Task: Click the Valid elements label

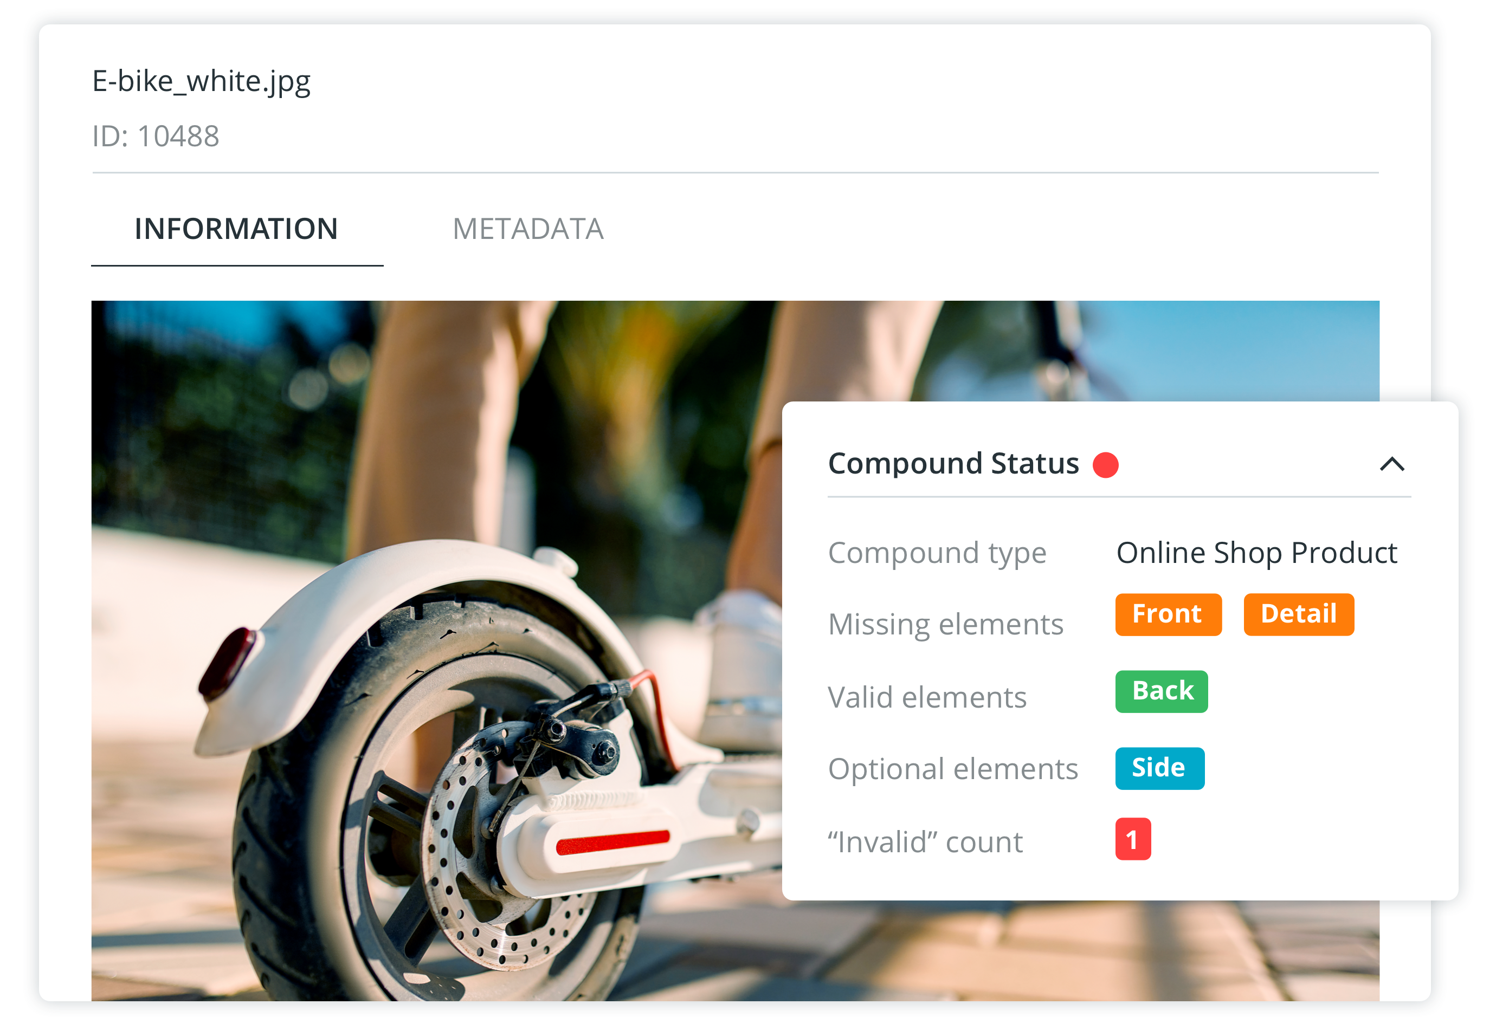Action: 927,697
